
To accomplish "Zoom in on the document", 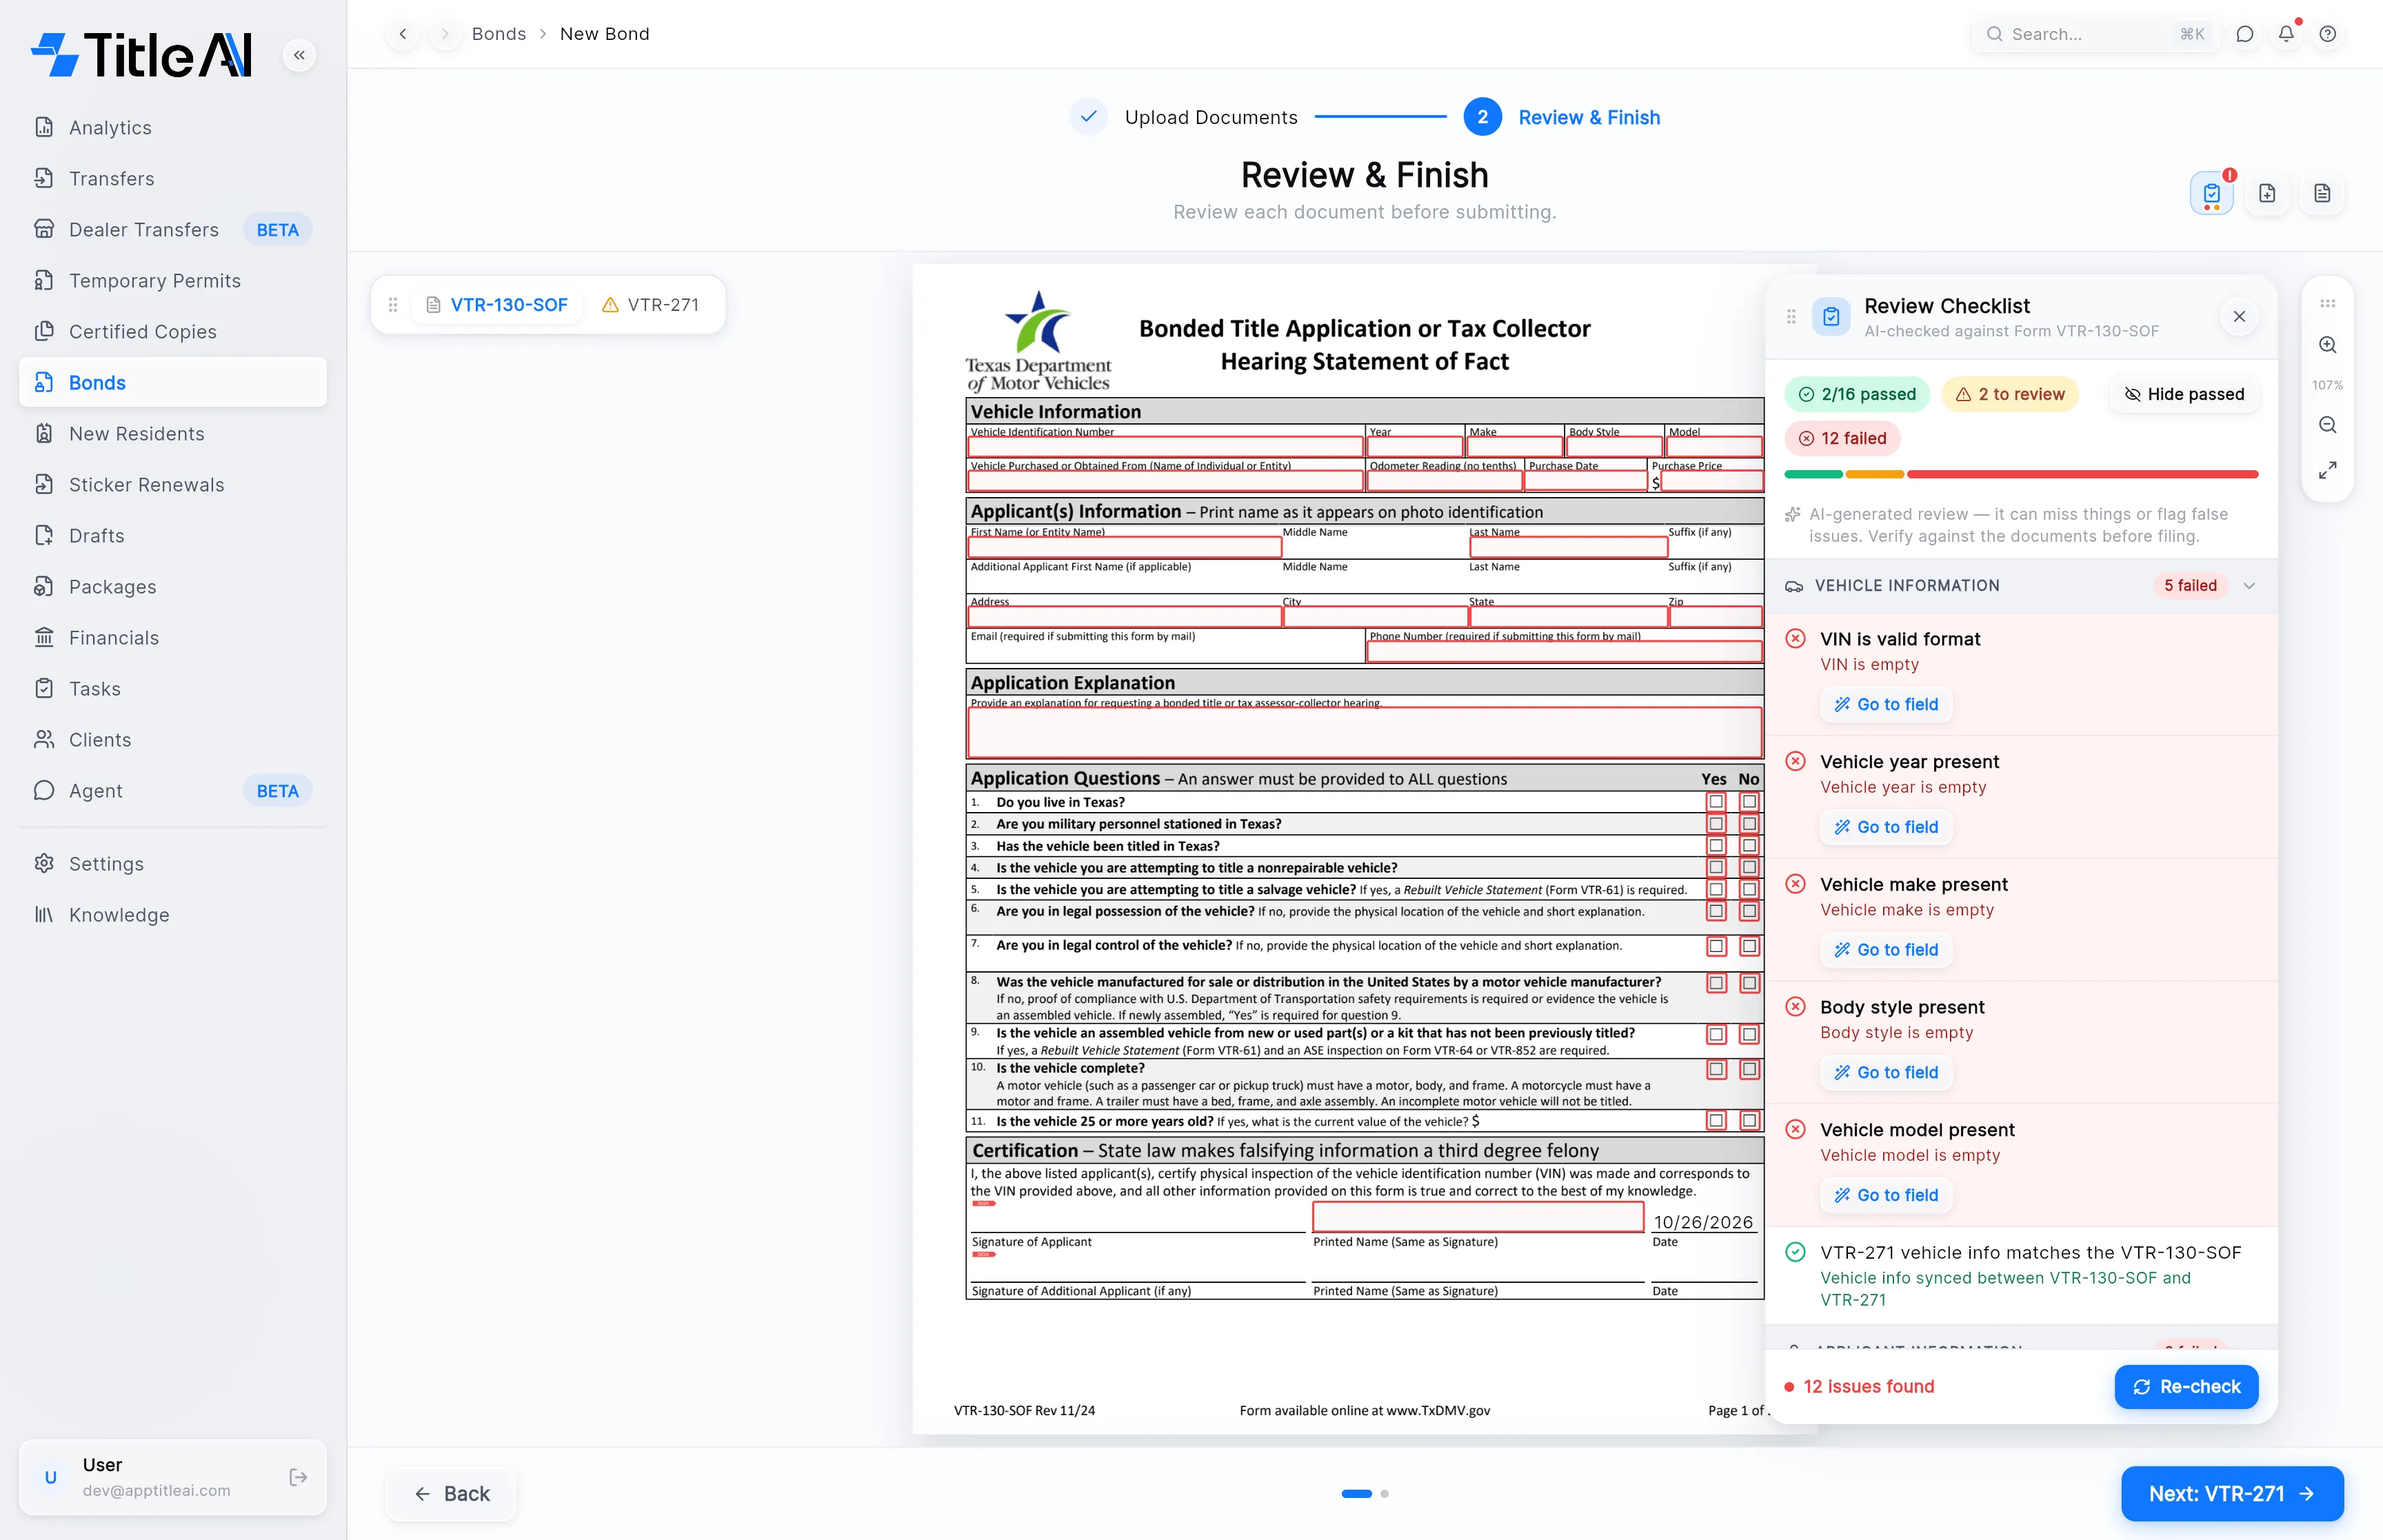I will coord(2328,345).
